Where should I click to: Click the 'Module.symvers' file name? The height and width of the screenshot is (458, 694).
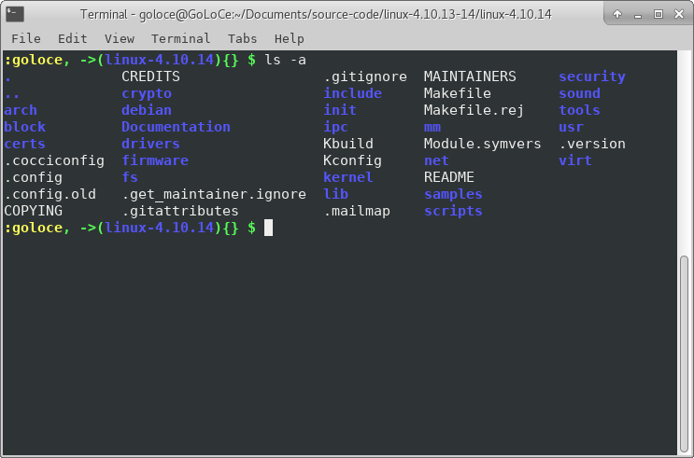pyautogui.click(x=482, y=144)
